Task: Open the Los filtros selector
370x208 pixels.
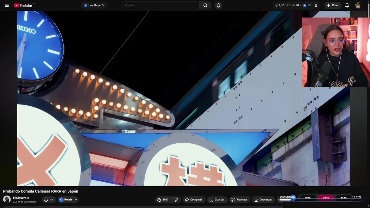Action: [x=94, y=5]
